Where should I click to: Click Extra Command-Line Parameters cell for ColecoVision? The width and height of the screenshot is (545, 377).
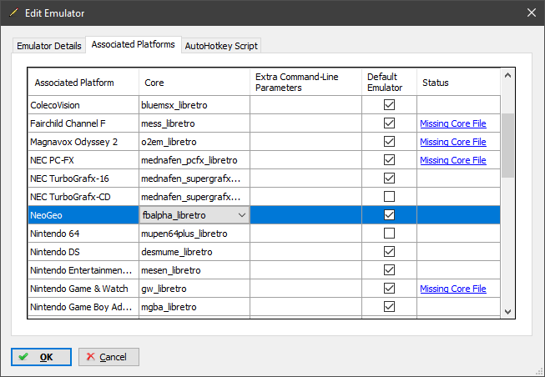pyautogui.click(x=305, y=105)
